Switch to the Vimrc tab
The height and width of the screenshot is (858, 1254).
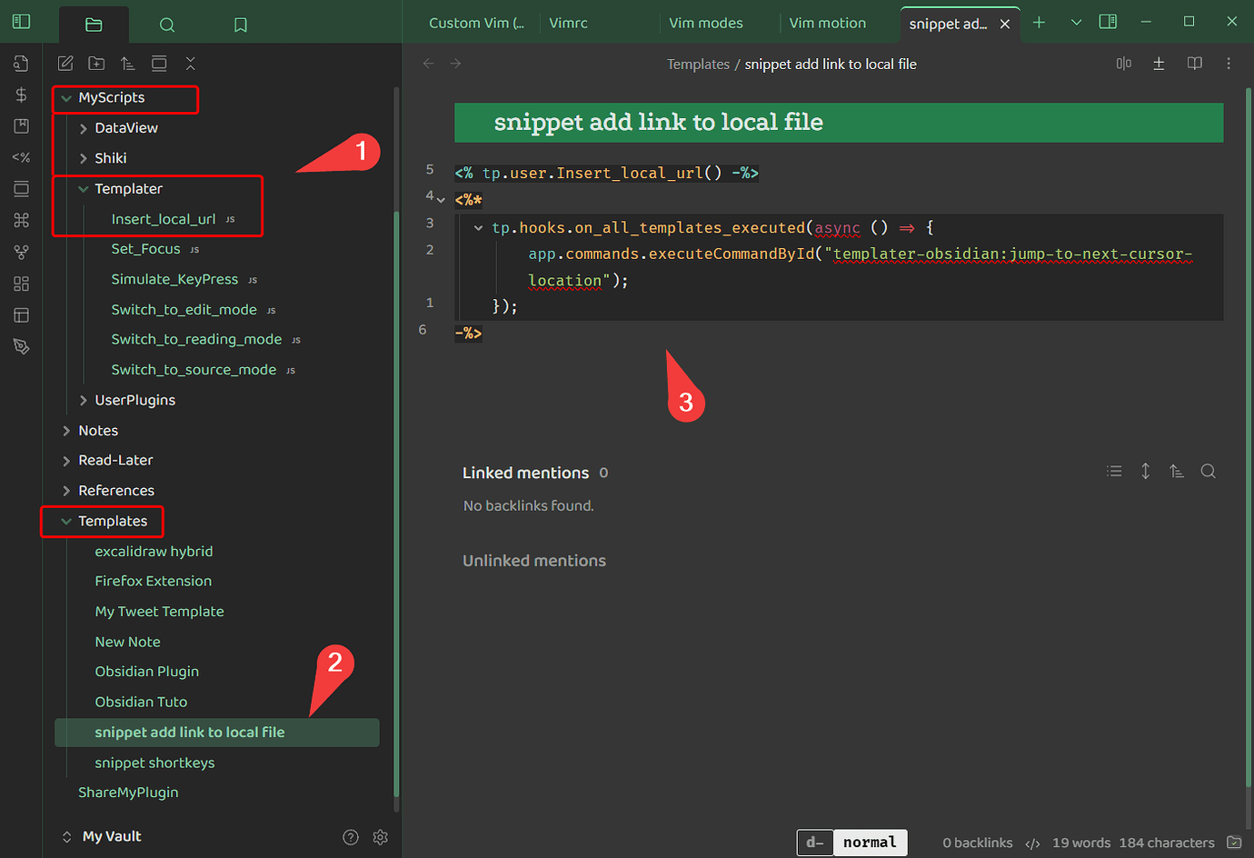click(x=568, y=23)
